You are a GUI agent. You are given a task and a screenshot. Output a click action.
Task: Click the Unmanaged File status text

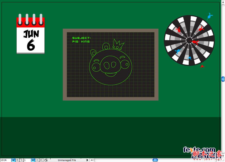coord(67,160)
